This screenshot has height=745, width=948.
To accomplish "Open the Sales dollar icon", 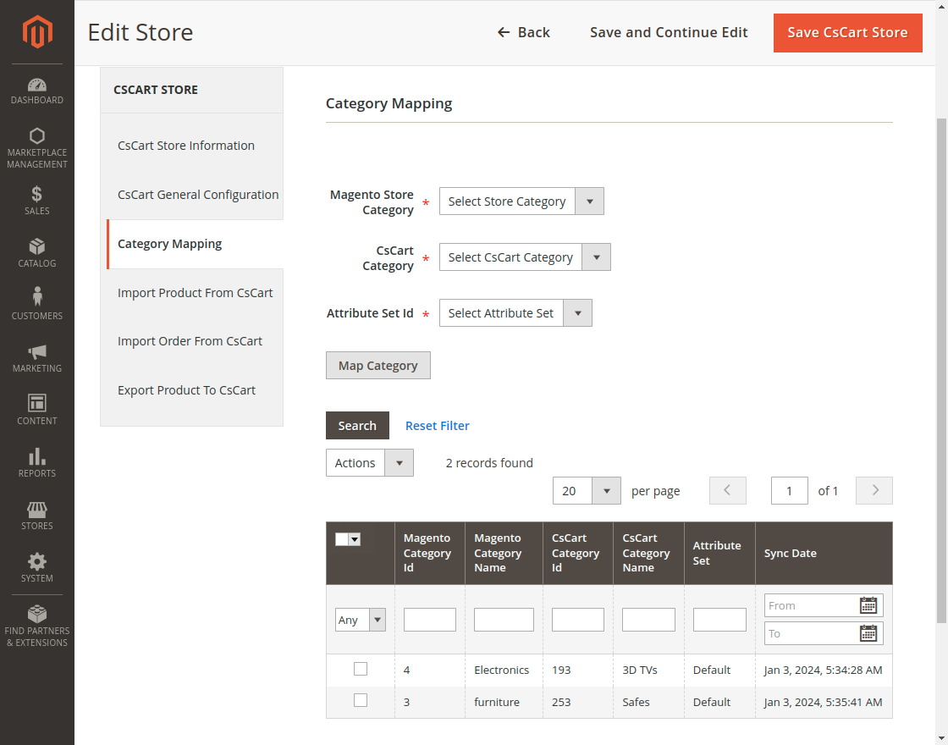I will (x=37, y=194).
